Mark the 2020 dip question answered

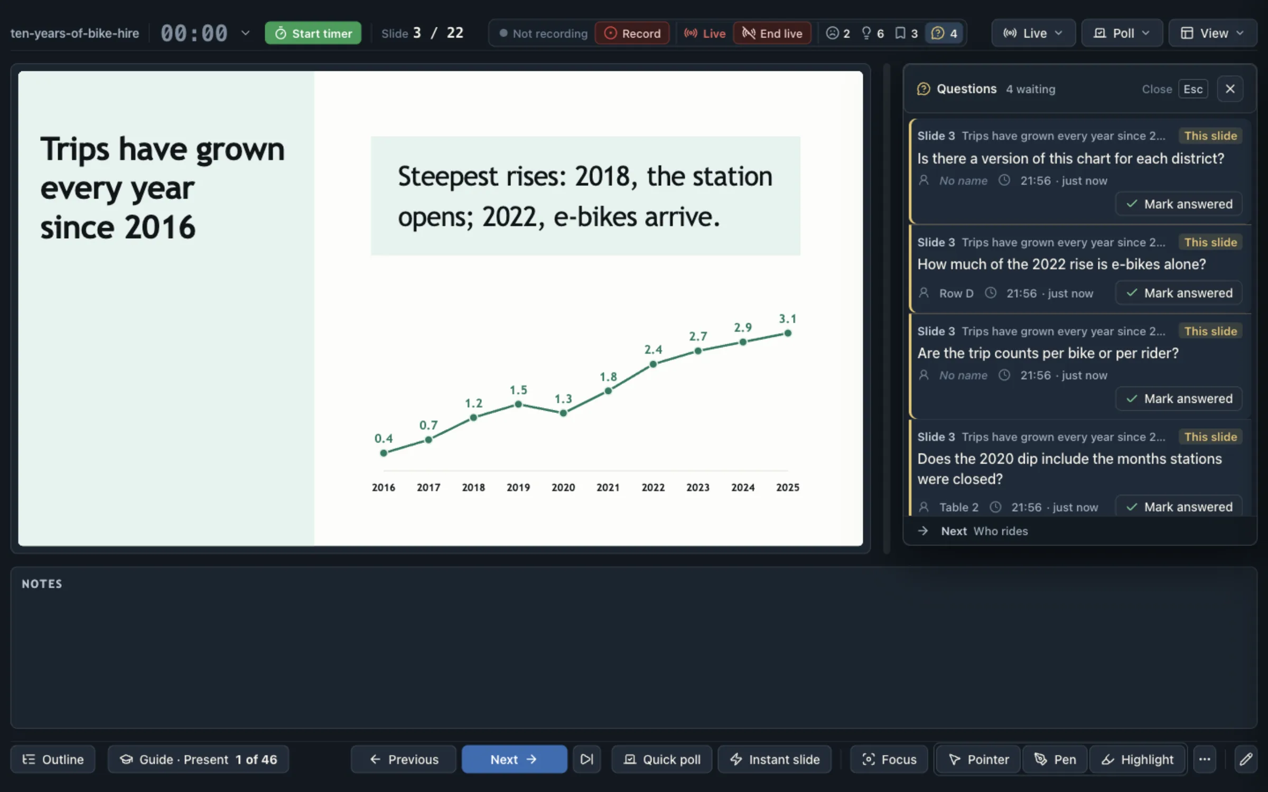1179,506
